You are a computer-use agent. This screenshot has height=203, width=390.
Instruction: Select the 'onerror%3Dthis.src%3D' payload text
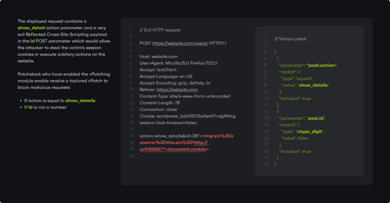pos(166,143)
